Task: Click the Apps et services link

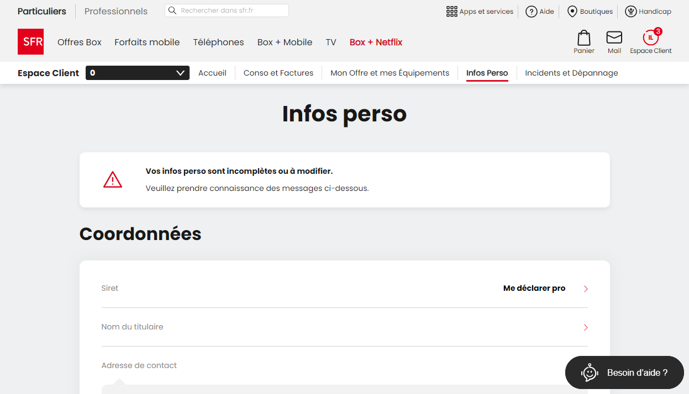Action: pos(486,11)
